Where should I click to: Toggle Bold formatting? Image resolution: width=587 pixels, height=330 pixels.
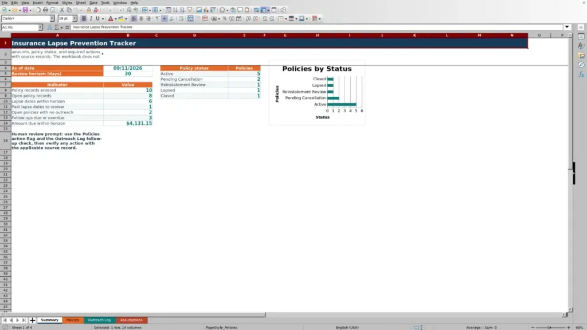[84, 19]
